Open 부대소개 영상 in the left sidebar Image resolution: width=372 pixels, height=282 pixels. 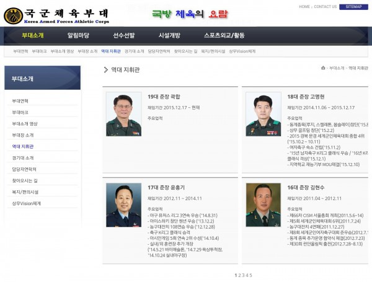pos(25,124)
